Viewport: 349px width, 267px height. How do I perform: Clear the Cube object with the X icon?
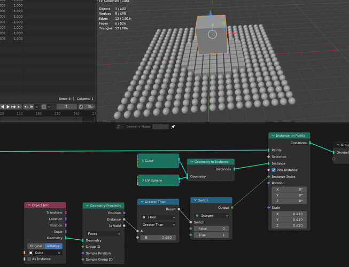click(x=59, y=253)
